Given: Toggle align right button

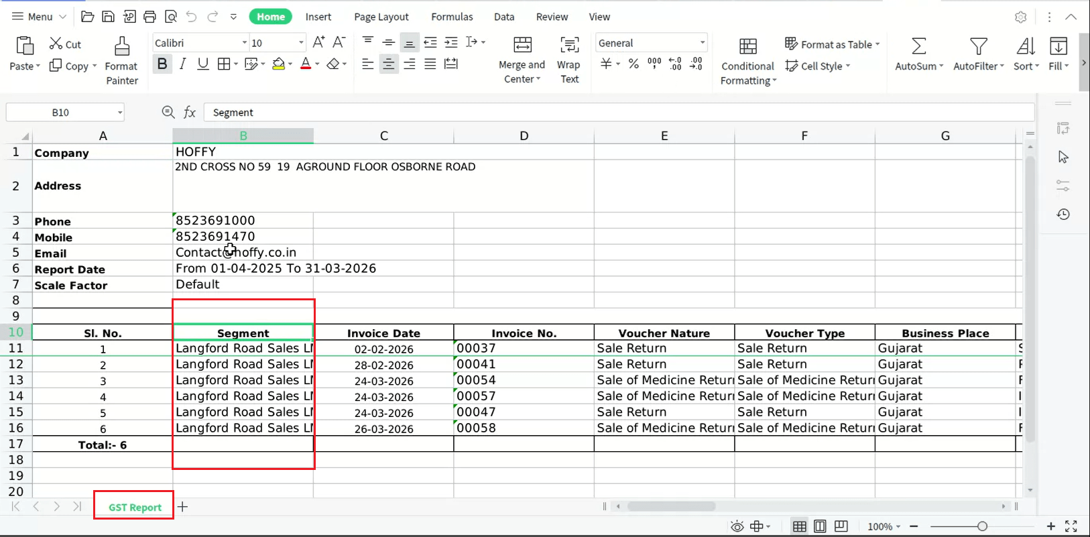Looking at the screenshot, I should (x=410, y=64).
